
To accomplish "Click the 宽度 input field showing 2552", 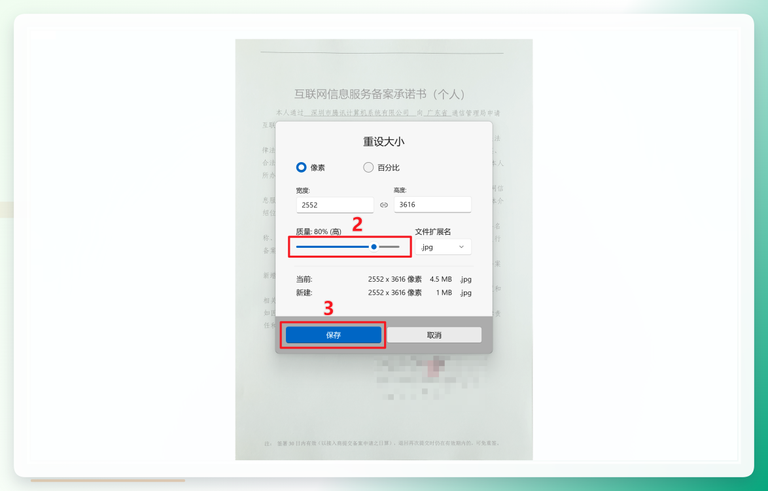I will point(335,205).
